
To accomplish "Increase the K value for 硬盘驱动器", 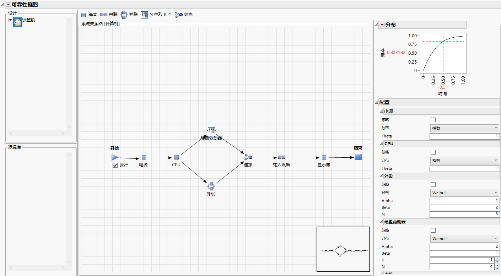I will pyautogui.click(x=497, y=259).
